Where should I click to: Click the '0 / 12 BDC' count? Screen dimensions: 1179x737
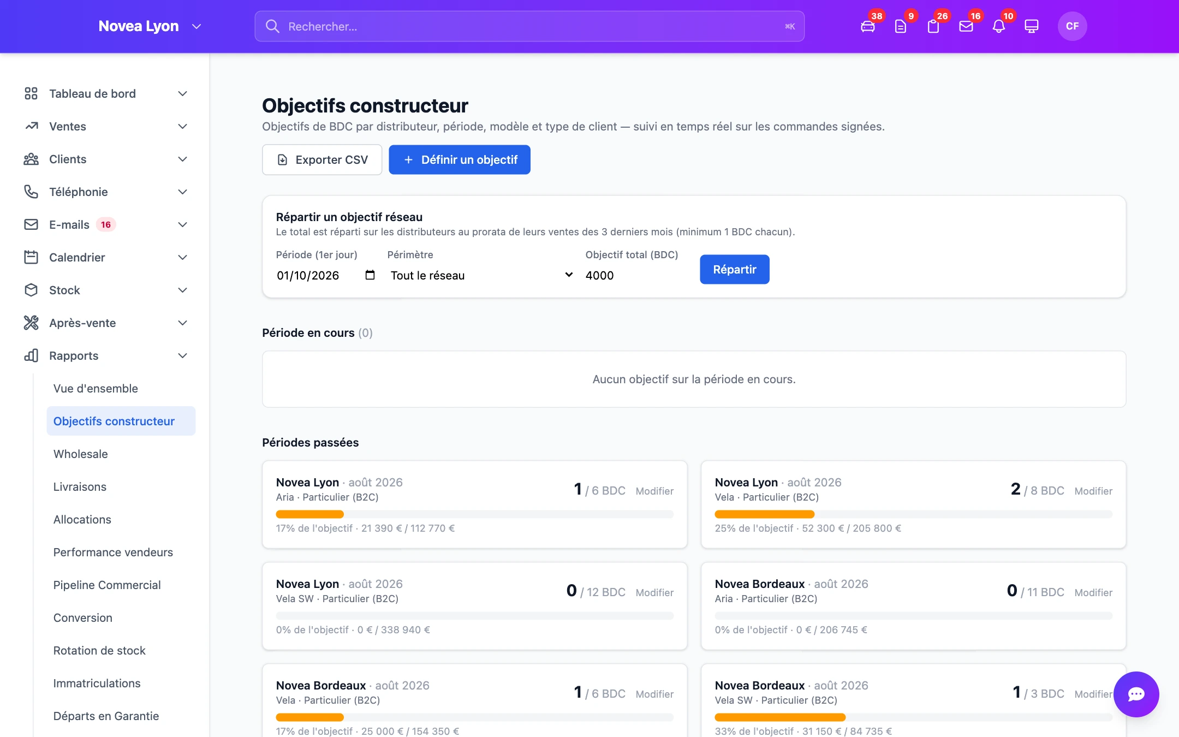click(x=596, y=591)
